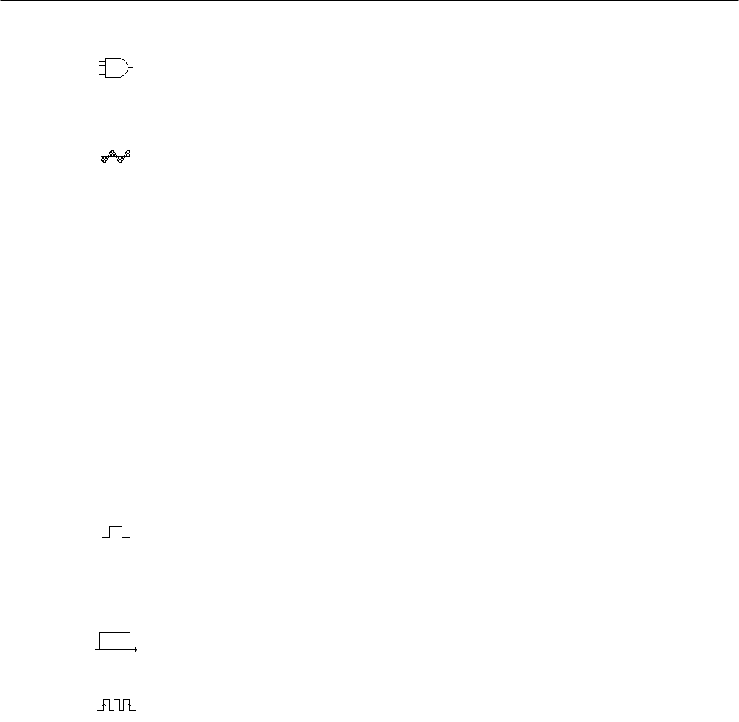Click the topmost input pin of AND gate
This screenshot has height=722, width=739.
(102, 62)
